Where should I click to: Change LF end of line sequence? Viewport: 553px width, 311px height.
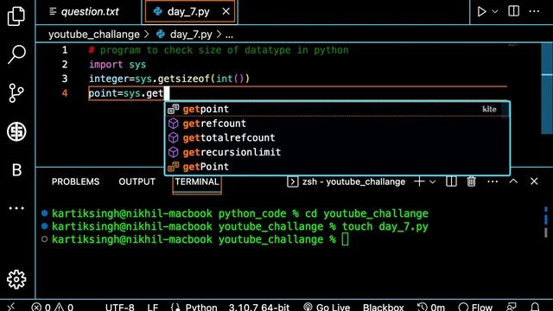point(153,308)
